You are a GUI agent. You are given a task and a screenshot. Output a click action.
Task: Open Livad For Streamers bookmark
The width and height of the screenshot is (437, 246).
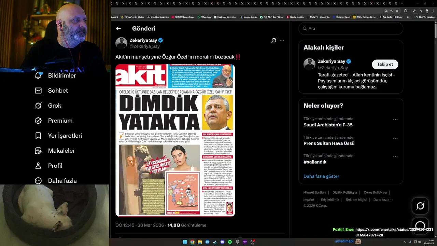tap(158, 17)
